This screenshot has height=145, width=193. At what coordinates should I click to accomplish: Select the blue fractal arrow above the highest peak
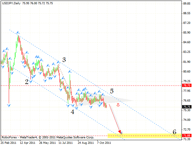(18, 32)
